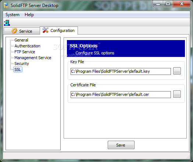Maximize the SolidFTP Server window
193x162 pixels.
(168, 4)
